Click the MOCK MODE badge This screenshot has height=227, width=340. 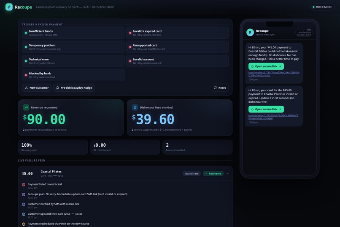point(322,7)
